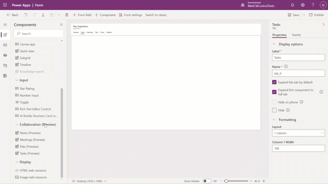Uncheck Expand first component to full tab
The image size is (328, 184).
coord(274,92)
